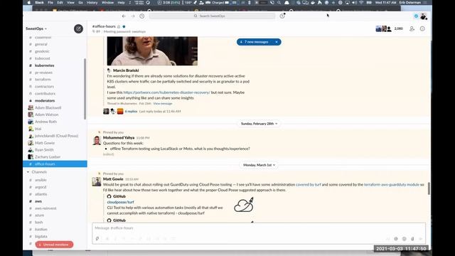Open the 6 replies thread
Screen dimensions: 455x256
131,112
